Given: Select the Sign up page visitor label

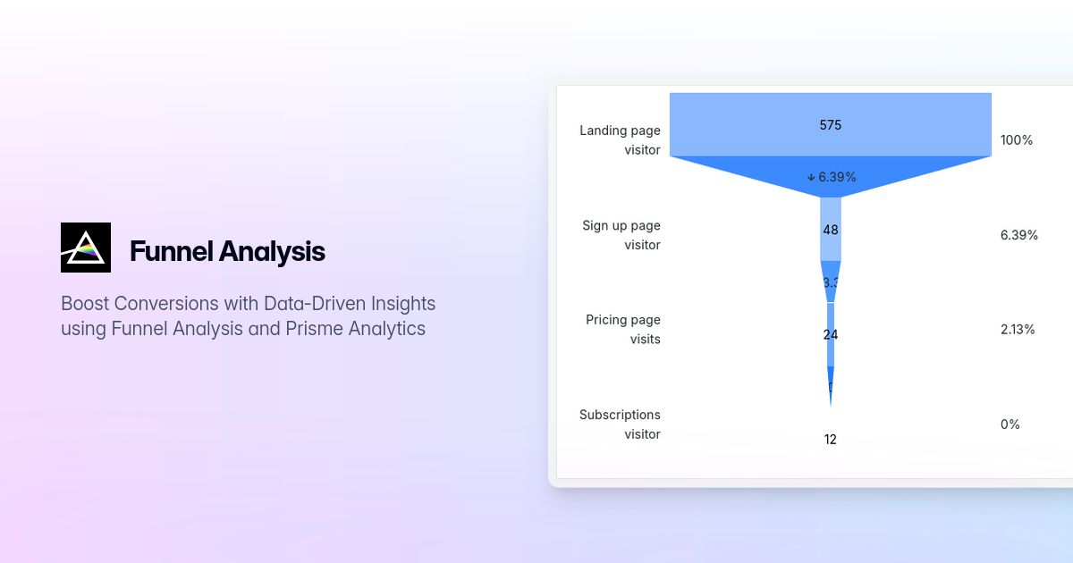Looking at the screenshot, I should click(x=621, y=235).
